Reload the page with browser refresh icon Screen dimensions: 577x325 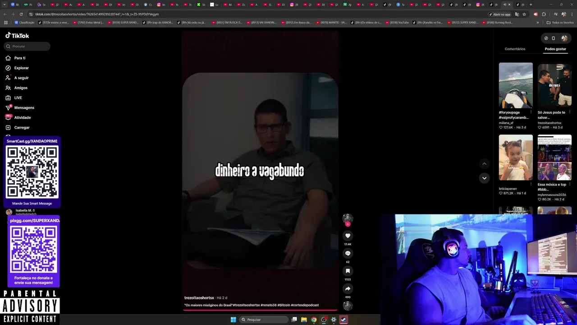[x=21, y=14]
